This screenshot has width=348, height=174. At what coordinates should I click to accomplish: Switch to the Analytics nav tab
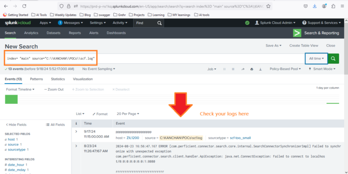[31, 33]
